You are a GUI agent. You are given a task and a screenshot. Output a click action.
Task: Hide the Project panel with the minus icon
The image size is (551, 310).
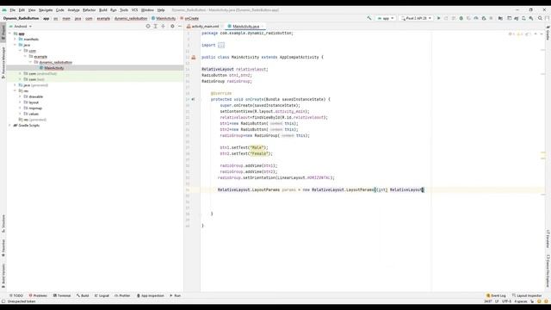point(180,26)
